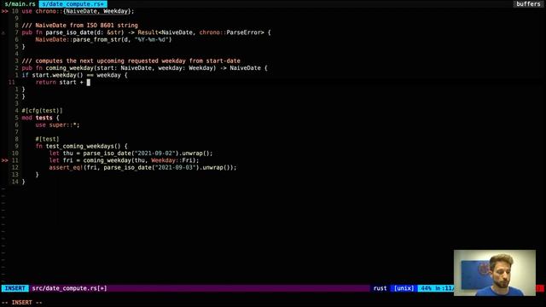Click the NaiveDate::parse_from_str call

tap(103, 40)
